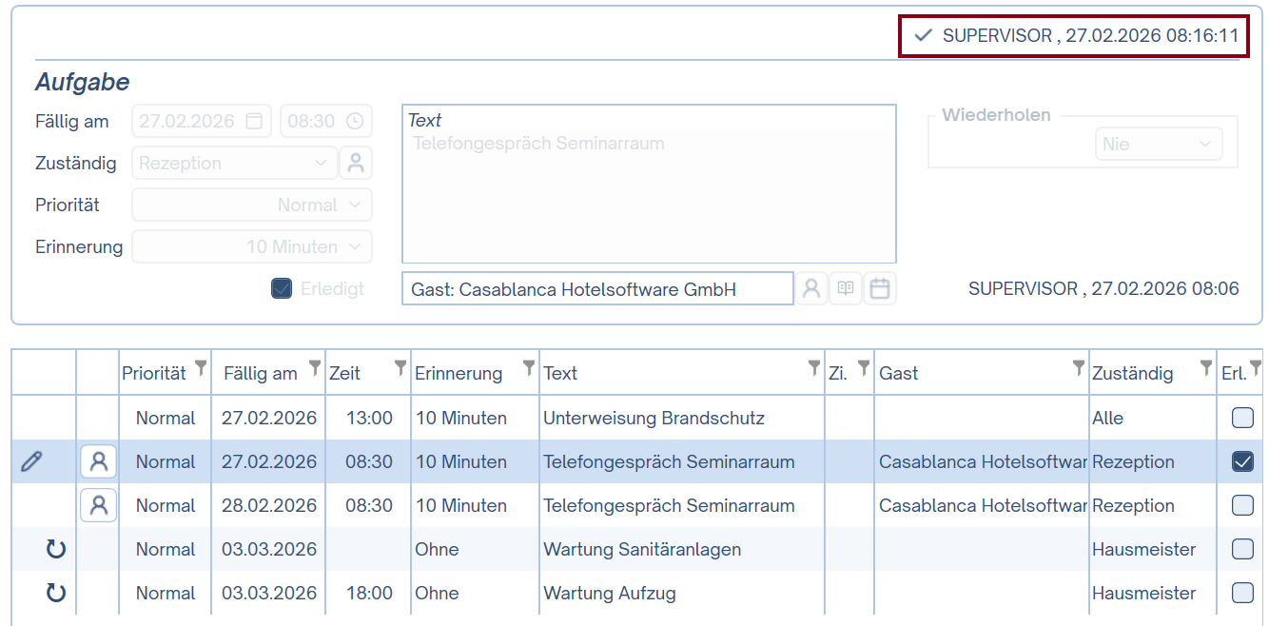Toggle the Erledigt checkbox in task form

[282, 289]
